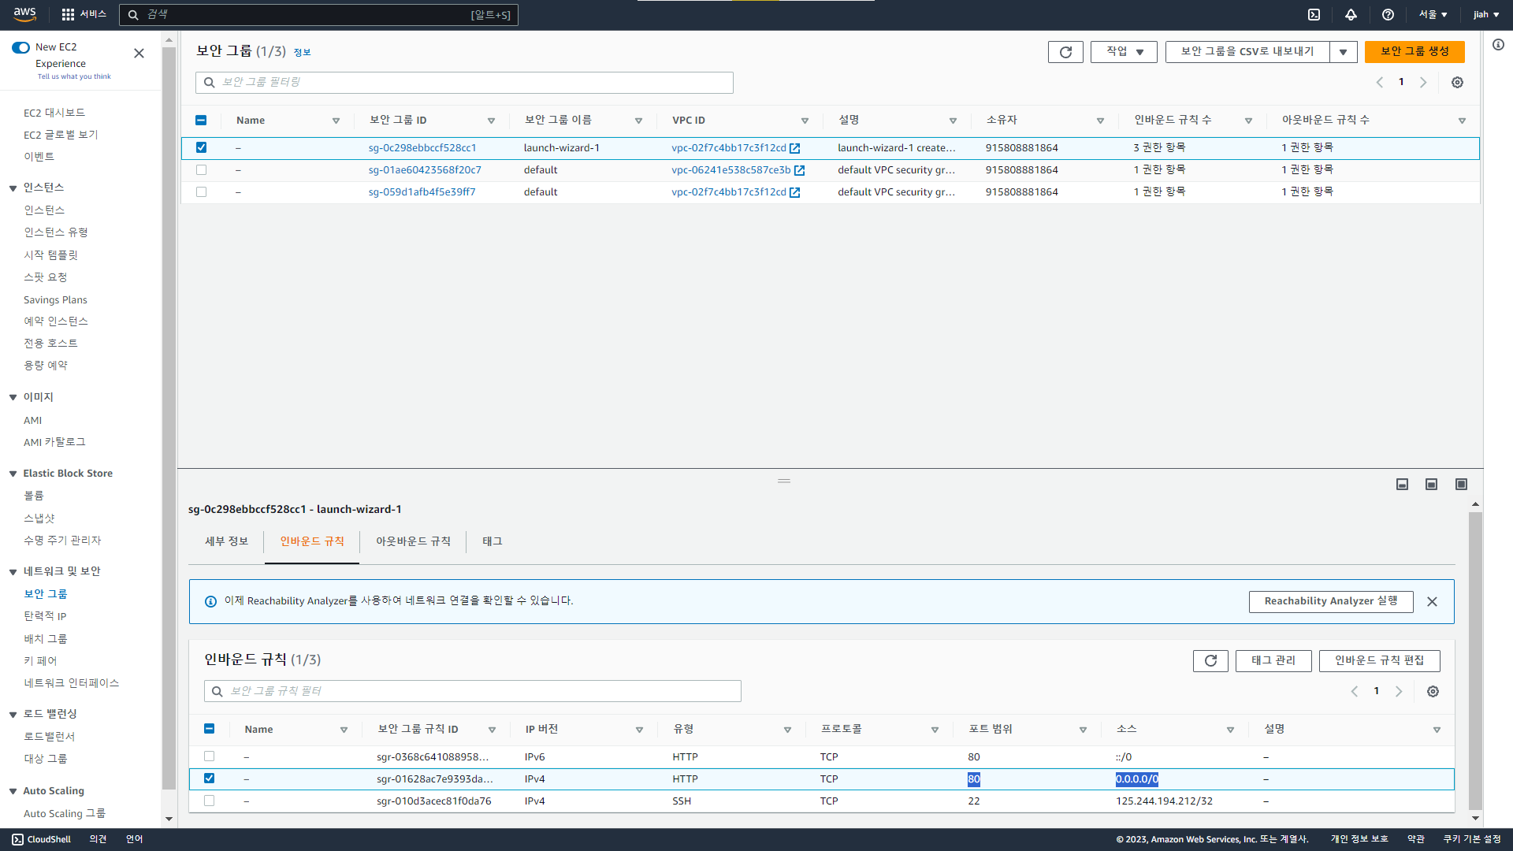Check the IPv6 HTTP rule checkbox

point(209,756)
